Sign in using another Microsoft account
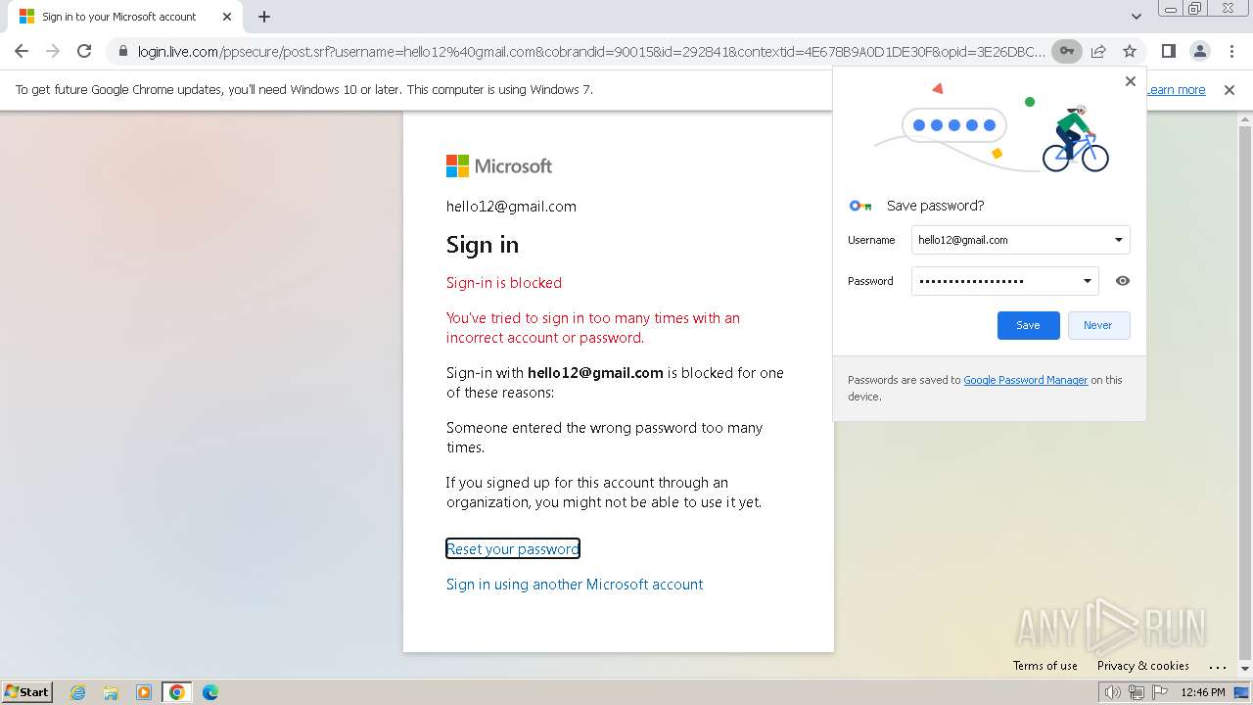 (575, 584)
